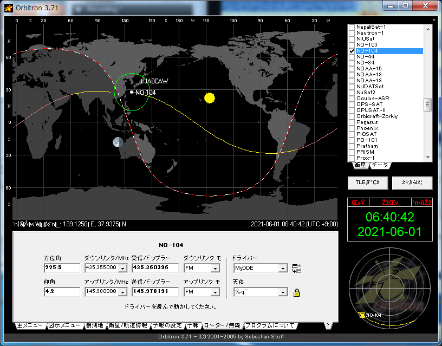Click receive doppler 435.360396 field
The height and width of the screenshot is (346, 442).
point(155,268)
